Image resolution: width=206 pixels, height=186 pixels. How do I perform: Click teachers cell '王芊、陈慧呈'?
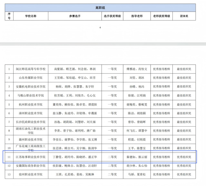tap(137, 148)
